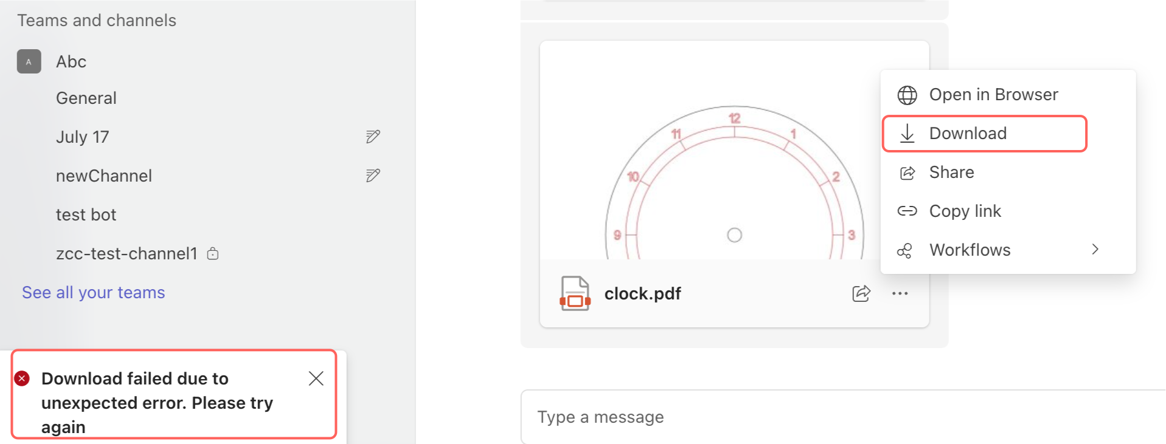Open the three-dot more options for clock.pdf

[x=900, y=293]
